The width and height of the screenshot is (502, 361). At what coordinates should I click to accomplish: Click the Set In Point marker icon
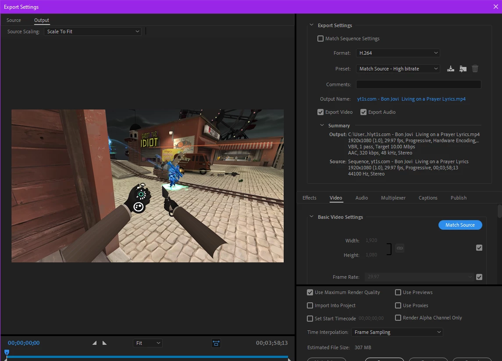94,343
